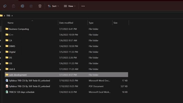Viewport: 183px width, 103px height.
Task: Click the Delete trash can icon
Action: (40, 6)
